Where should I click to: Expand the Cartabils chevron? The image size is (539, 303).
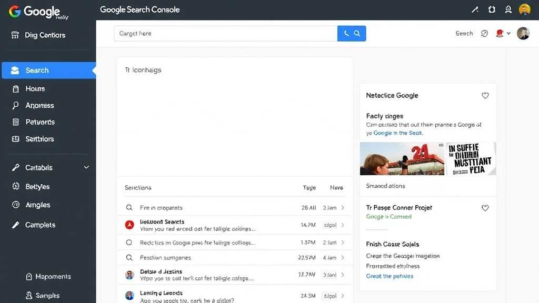(86, 167)
